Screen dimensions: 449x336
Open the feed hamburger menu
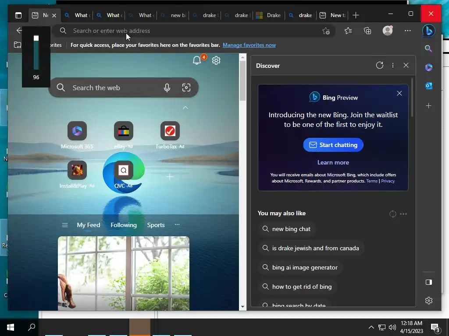(x=65, y=225)
